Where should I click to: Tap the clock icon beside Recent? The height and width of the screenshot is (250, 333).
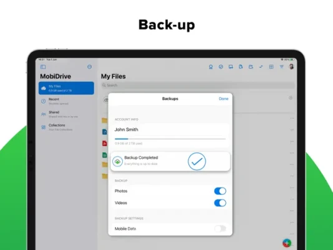point(43,101)
